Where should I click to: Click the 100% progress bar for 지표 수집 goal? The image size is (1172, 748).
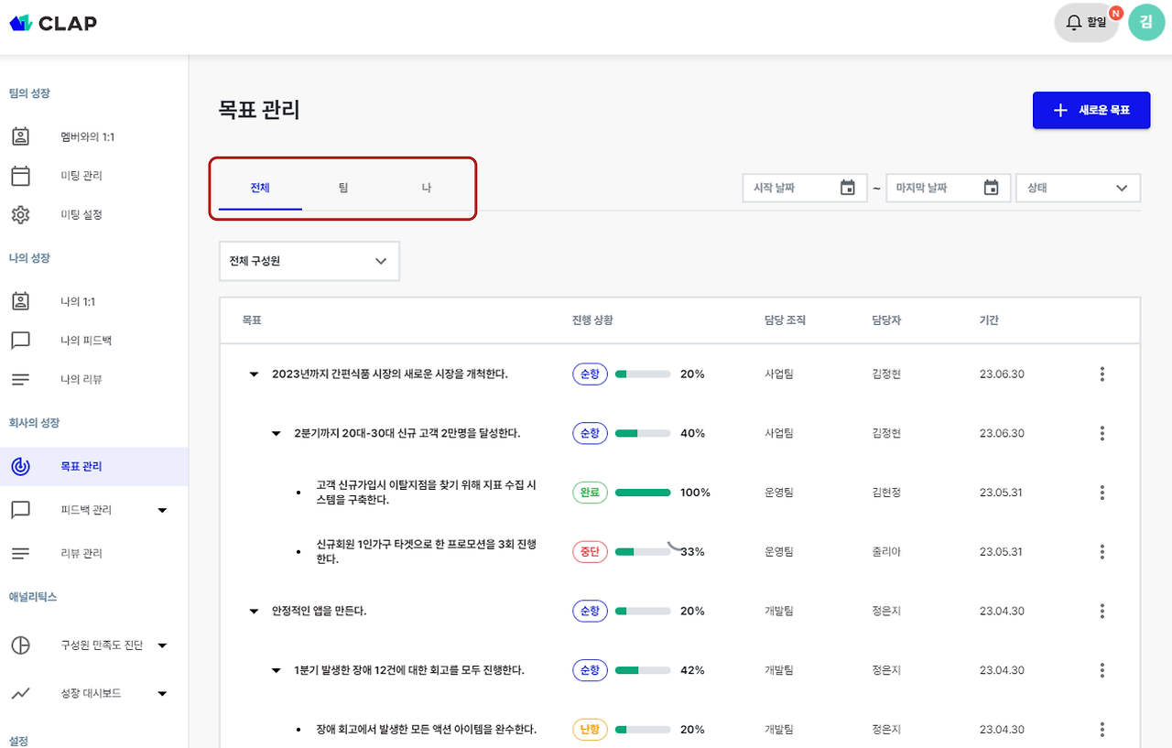(643, 493)
